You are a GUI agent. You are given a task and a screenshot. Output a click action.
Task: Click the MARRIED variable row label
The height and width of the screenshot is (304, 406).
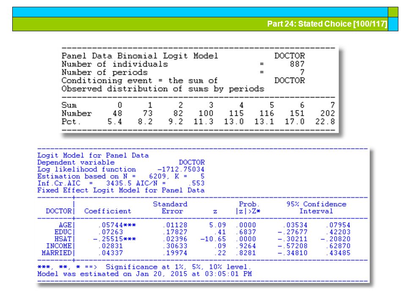[x=56, y=253]
